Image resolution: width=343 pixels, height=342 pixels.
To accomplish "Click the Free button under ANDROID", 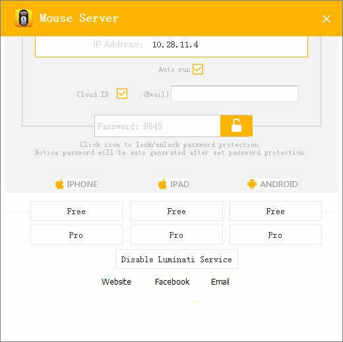I will 276,211.
